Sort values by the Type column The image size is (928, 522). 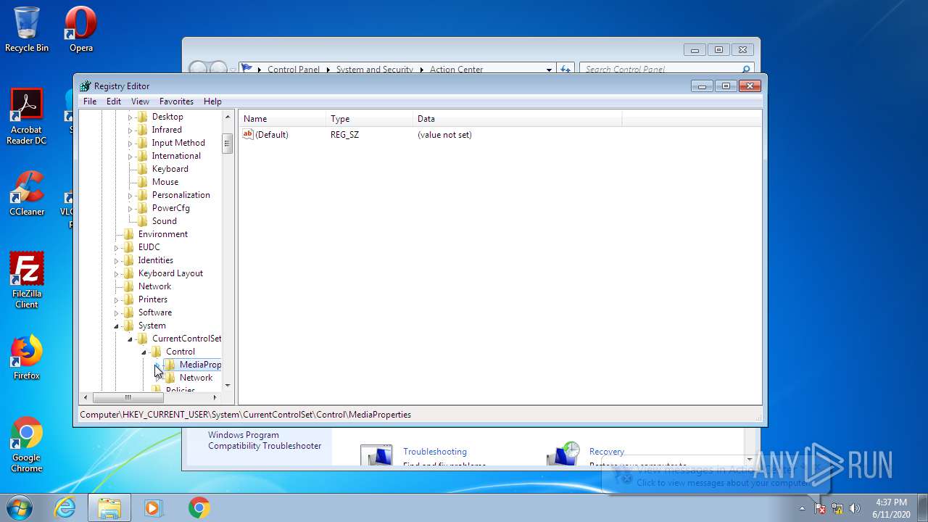(x=370, y=119)
